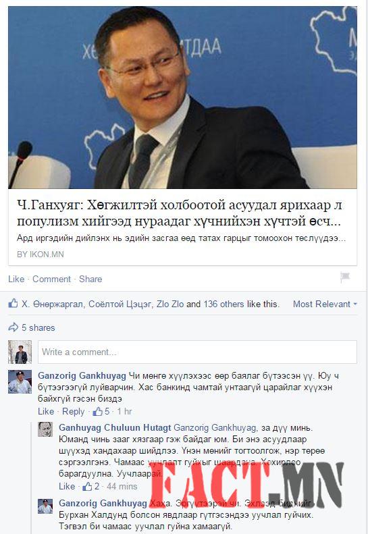The width and height of the screenshot is (368, 534).
Task: Click in the Write a comment field
Action: [x=197, y=352]
